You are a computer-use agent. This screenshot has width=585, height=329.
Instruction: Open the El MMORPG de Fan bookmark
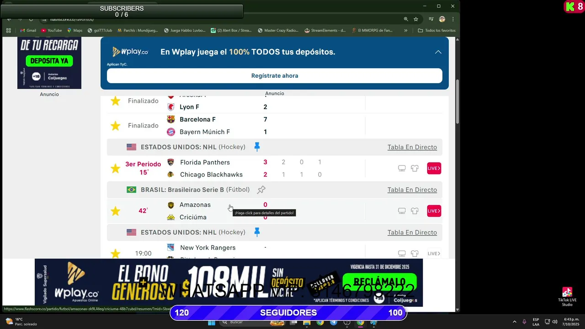point(372,31)
